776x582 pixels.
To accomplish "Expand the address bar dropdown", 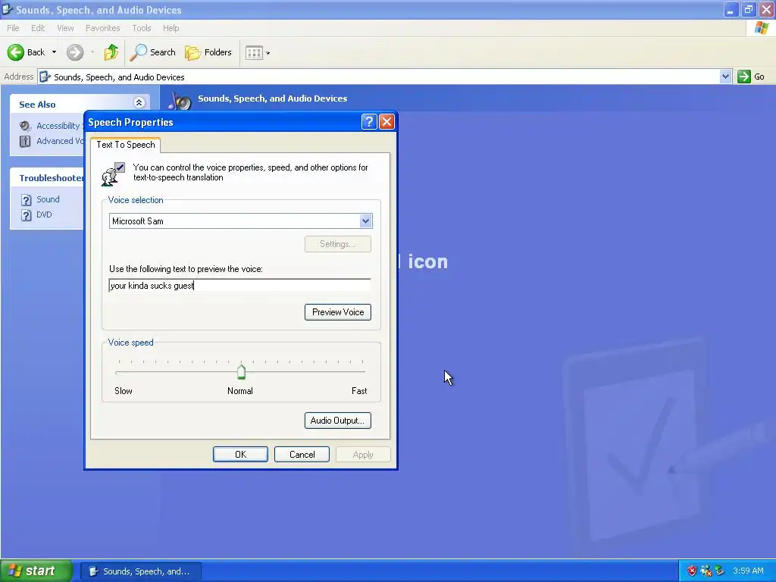I will [725, 77].
